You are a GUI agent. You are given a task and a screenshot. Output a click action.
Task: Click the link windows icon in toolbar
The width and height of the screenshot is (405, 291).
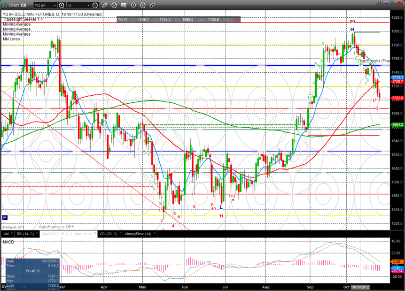point(152,5)
